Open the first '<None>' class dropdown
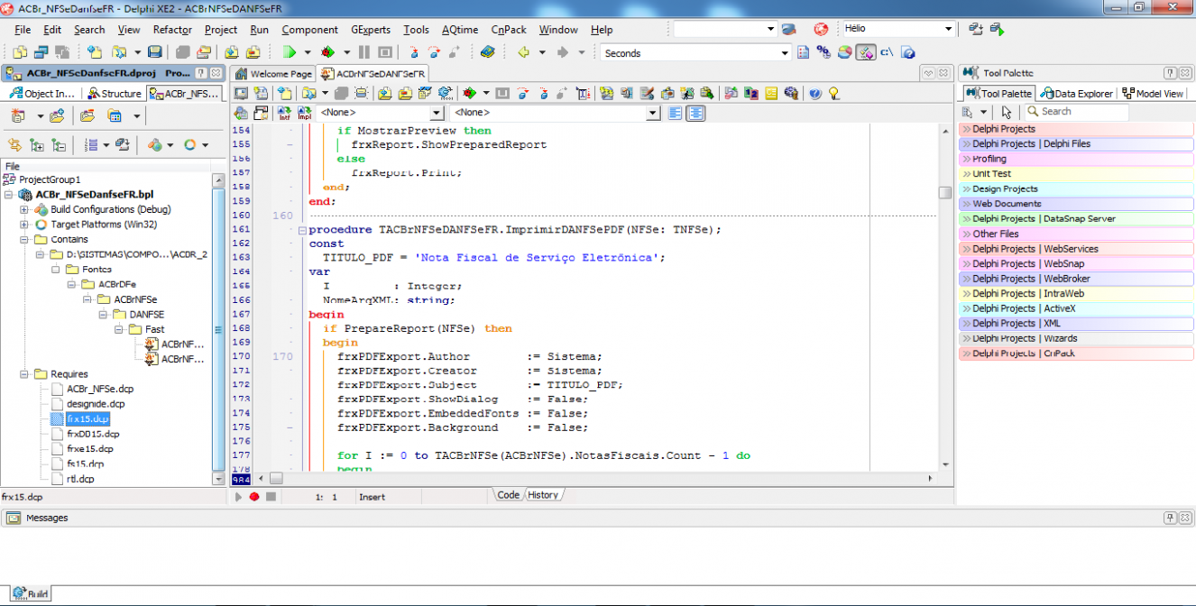 pyautogui.click(x=437, y=113)
